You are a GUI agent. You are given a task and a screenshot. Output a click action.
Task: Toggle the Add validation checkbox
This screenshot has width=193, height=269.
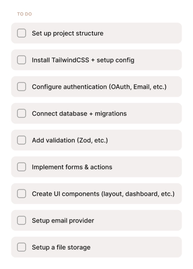point(21,140)
